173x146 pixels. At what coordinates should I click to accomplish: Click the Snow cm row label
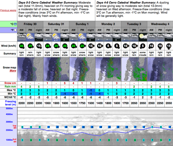pyautogui.click(x=10, y=83)
